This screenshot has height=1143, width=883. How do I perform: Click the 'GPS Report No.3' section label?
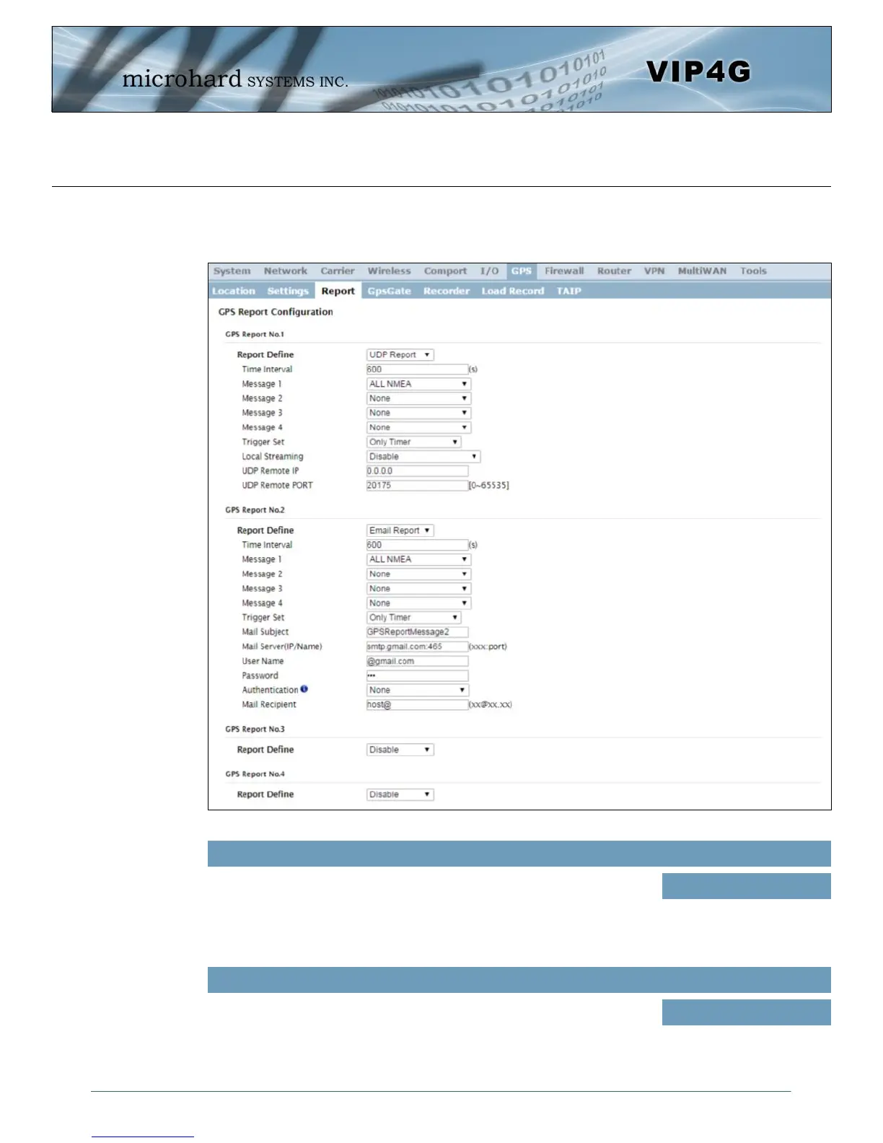coord(255,729)
